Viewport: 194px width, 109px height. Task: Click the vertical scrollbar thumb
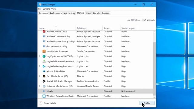[x=154, y=69]
